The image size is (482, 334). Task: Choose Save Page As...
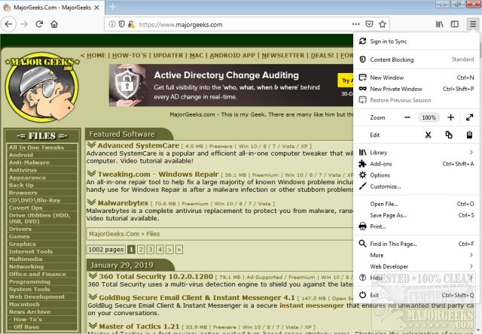coord(416,215)
